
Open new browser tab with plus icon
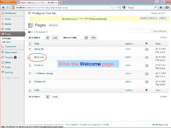pyautogui.click(x=61, y=2)
